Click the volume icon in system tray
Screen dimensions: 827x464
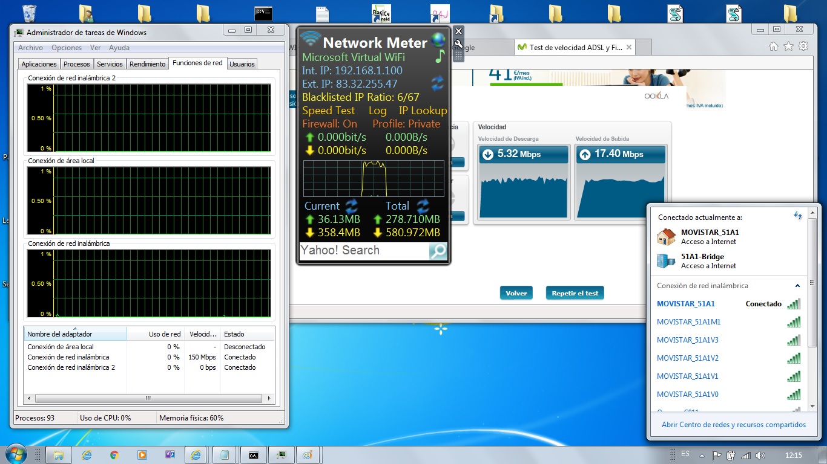pos(760,456)
